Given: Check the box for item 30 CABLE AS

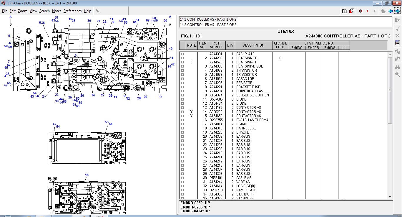Looking at the screenshot, I should tap(182, 178).
